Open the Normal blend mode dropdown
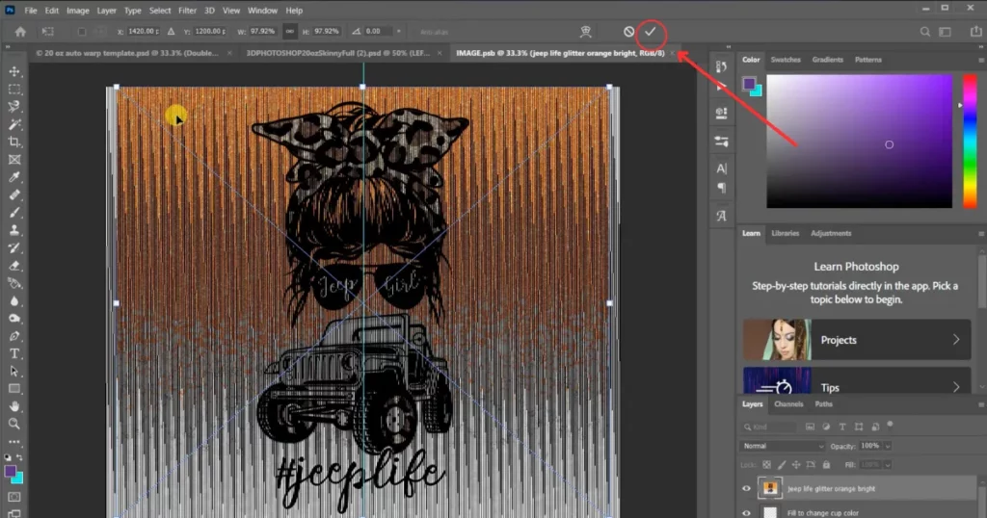This screenshot has width=987, height=518. coord(782,446)
